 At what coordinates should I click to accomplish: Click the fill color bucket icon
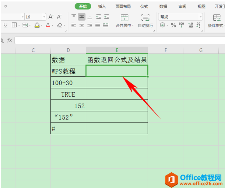pos(37,25)
